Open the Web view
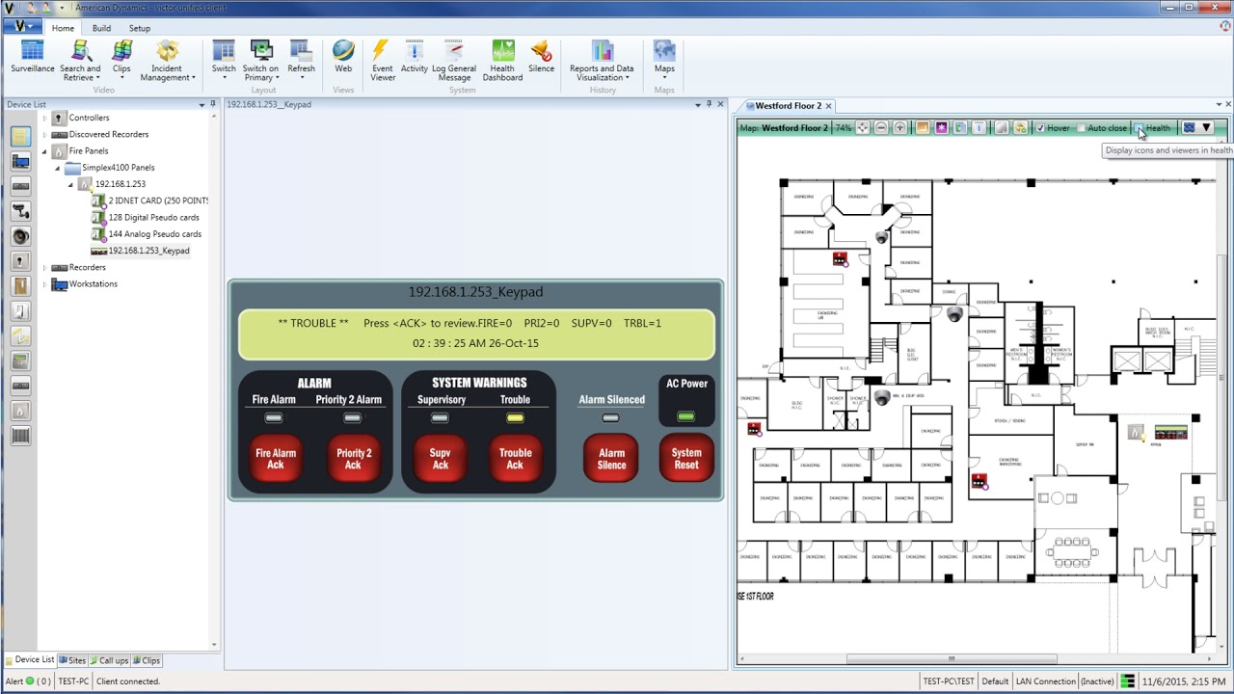Viewport: 1234px width, 694px height. pyautogui.click(x=343, y=58)
